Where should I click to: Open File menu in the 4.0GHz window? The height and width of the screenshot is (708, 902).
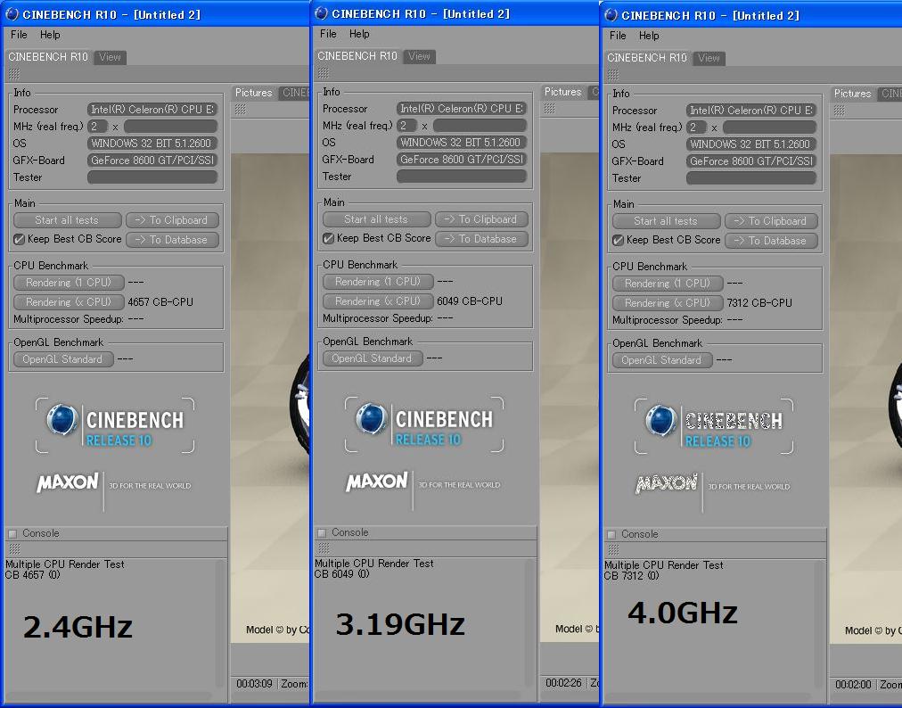(x=618, y=36)
